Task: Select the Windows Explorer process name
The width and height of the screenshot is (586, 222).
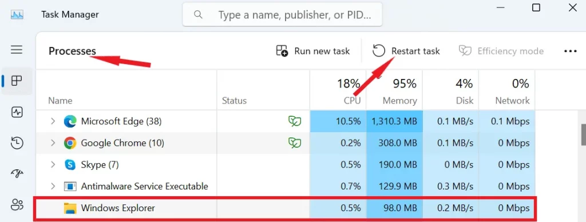Action: [118, 208]
